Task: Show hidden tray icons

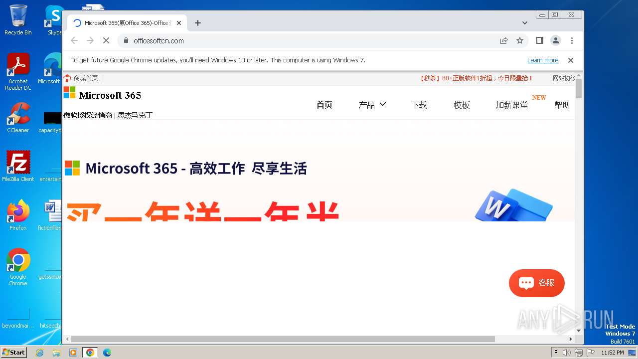Action: (556, 353)
